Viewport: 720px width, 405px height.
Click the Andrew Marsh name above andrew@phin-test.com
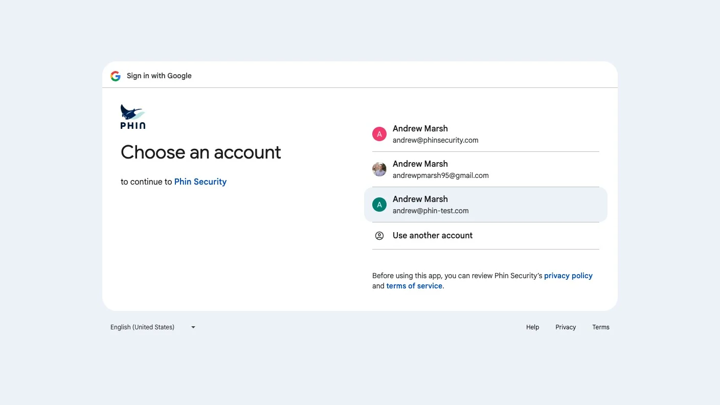(x=420, y=199)
